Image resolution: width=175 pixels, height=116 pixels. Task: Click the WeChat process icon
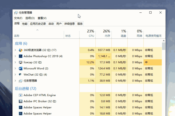[x=21, y=75]
